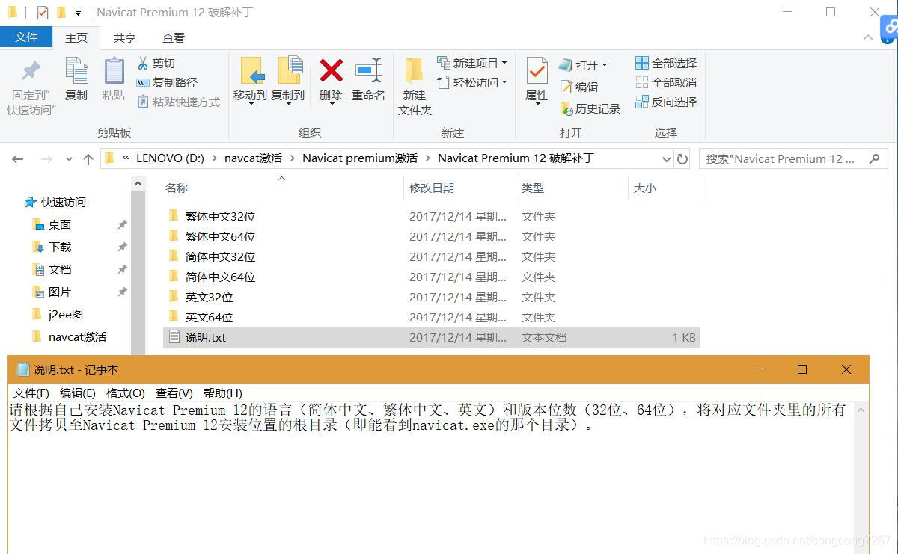The height and width of the screenshot is (554, 898).
Task: Expand the address bar history dropdown
Action: [667, 158]
